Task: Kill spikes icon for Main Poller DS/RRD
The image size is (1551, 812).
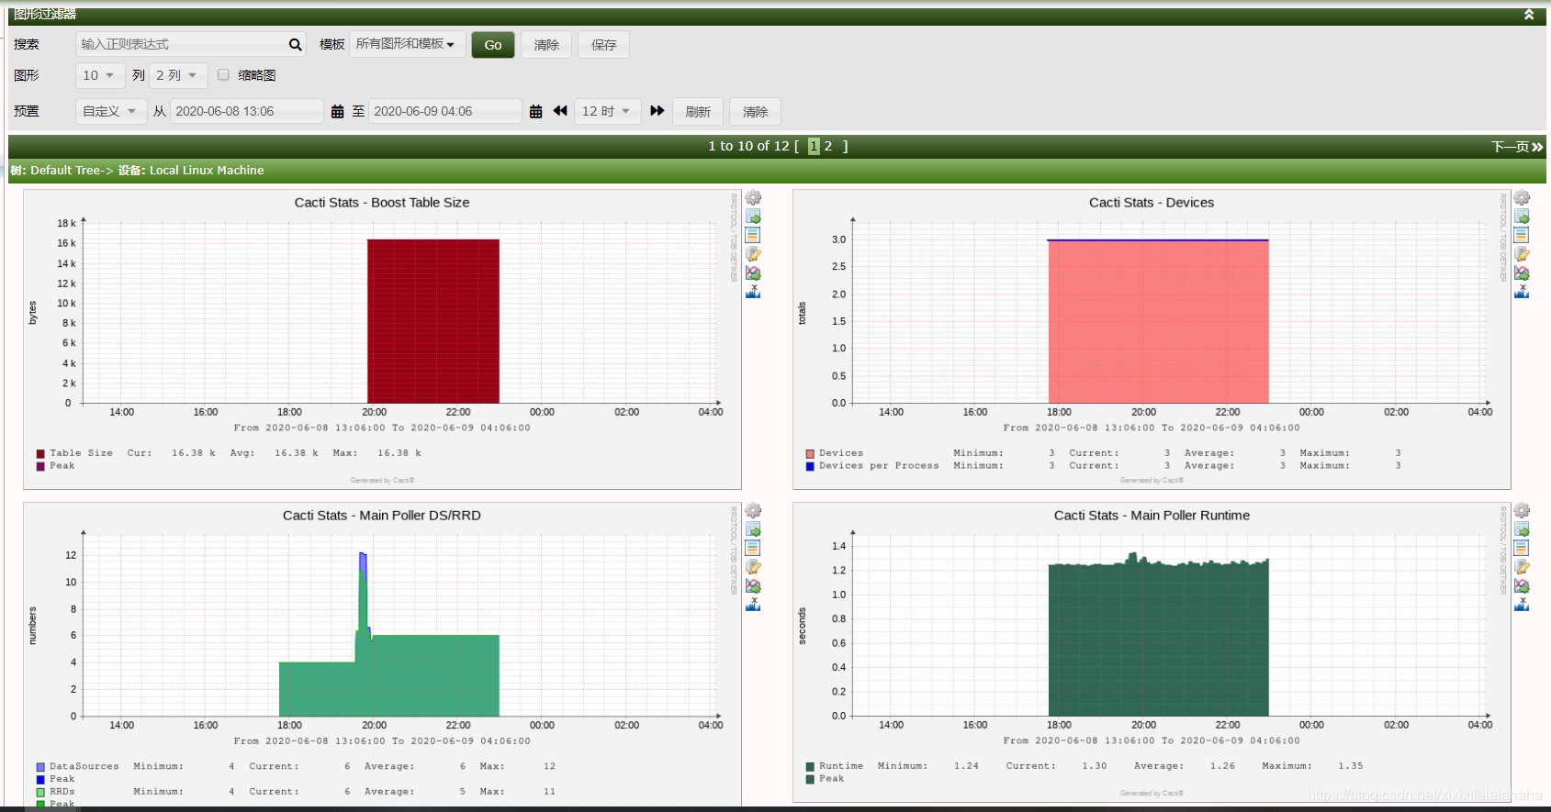Action: pyautogui.click(x=753, y=605)
